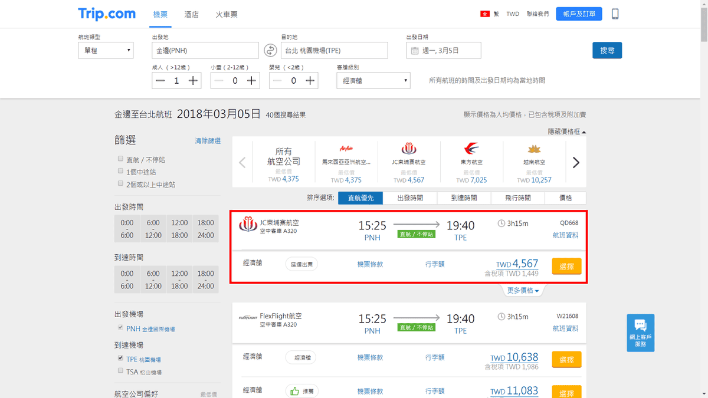Screen dimensions: 708x398
Task: Sort results by 飛行時間
Action: pyautogui.click(x=517, y=198)
